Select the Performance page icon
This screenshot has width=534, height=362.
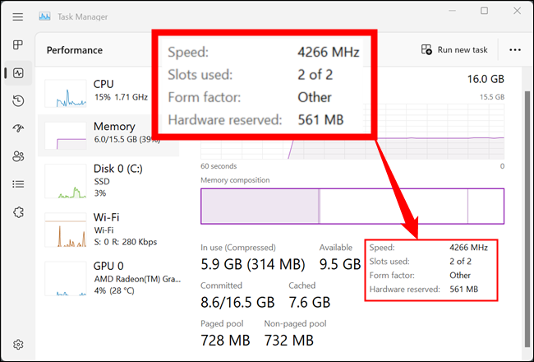coord(18,72)
